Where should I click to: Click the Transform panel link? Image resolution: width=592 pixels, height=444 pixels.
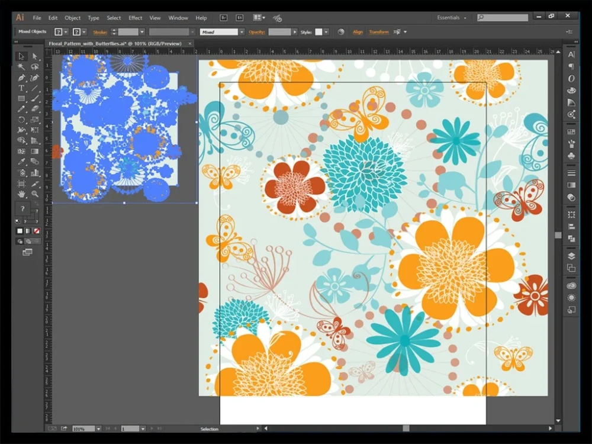pos(379,32)
